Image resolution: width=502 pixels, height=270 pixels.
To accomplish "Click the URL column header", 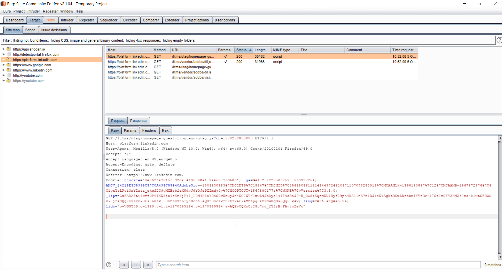I will 193,50.
